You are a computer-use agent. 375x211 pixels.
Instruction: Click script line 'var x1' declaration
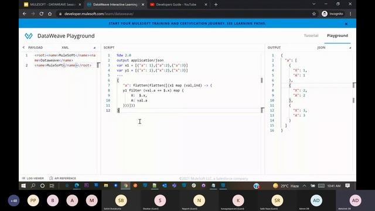152,65
